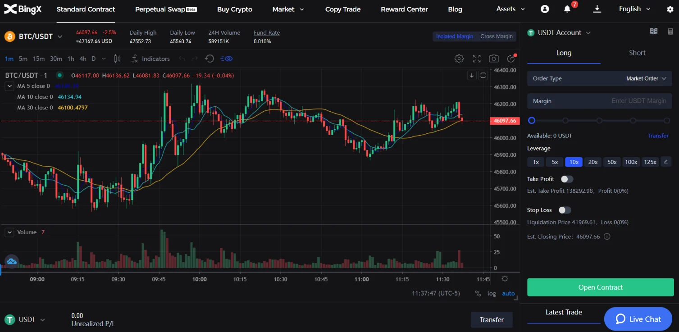Click the download app icon
679x332 pixels.
[x=597, y=9]
